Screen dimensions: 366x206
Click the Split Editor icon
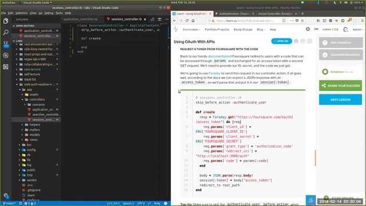[x=160, y=19]
